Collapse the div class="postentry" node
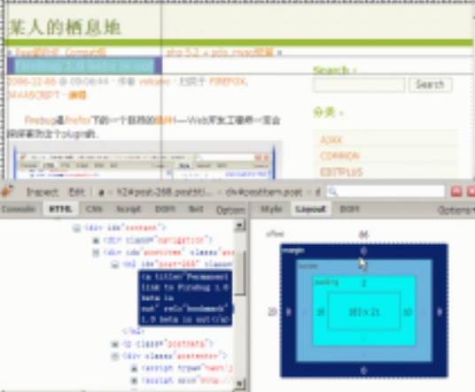475x392 pixels. pos(115,356)
